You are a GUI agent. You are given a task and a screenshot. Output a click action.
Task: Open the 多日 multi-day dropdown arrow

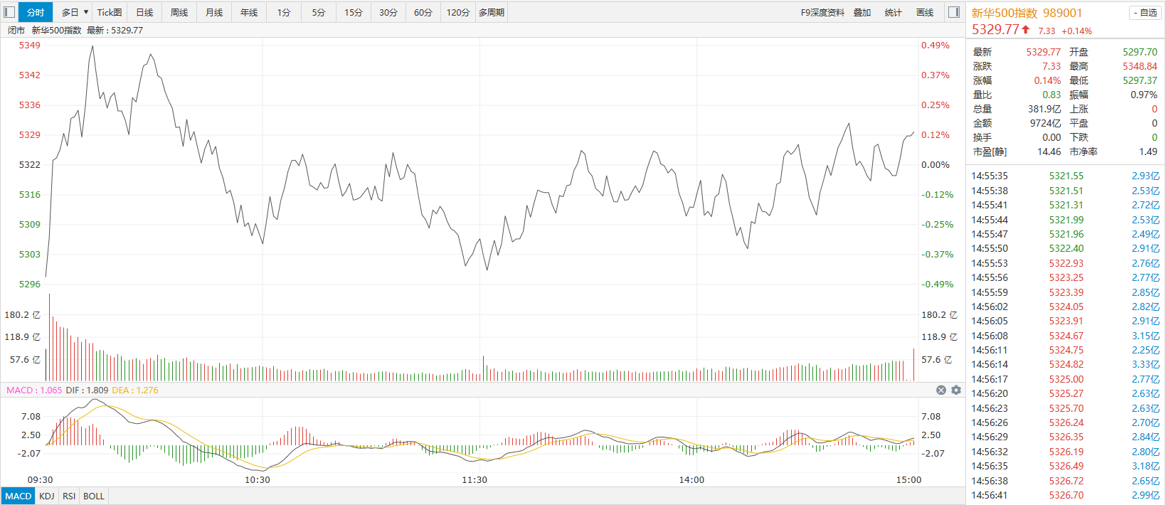click(x=86, y=12)
